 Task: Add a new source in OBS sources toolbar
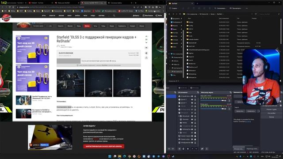tap(179, 149)
